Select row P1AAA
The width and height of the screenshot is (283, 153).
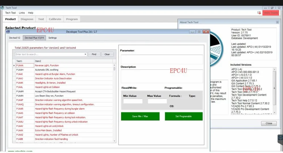pos(25,65)
